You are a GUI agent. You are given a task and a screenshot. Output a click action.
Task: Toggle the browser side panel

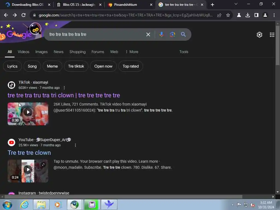pyautogui.click(x=256, y=15)
